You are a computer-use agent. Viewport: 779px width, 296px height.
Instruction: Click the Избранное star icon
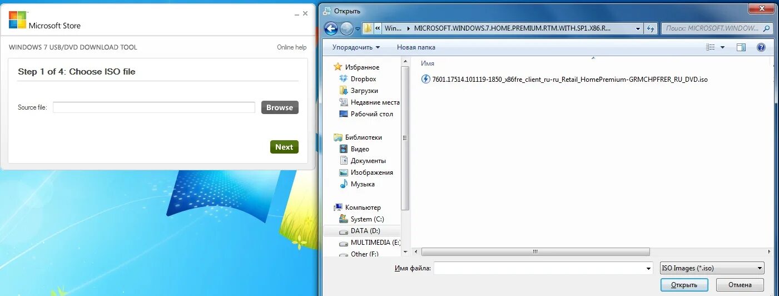point(338,67)
